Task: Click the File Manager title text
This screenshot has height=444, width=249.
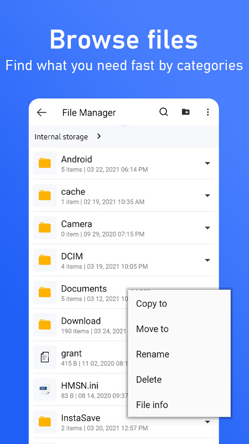Action: 89,113
